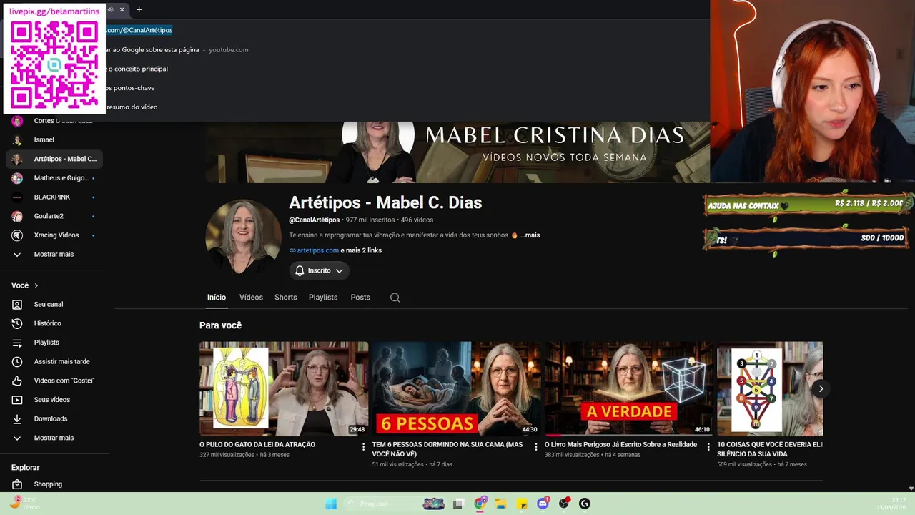Close the current browser tab

pos(122,9)
